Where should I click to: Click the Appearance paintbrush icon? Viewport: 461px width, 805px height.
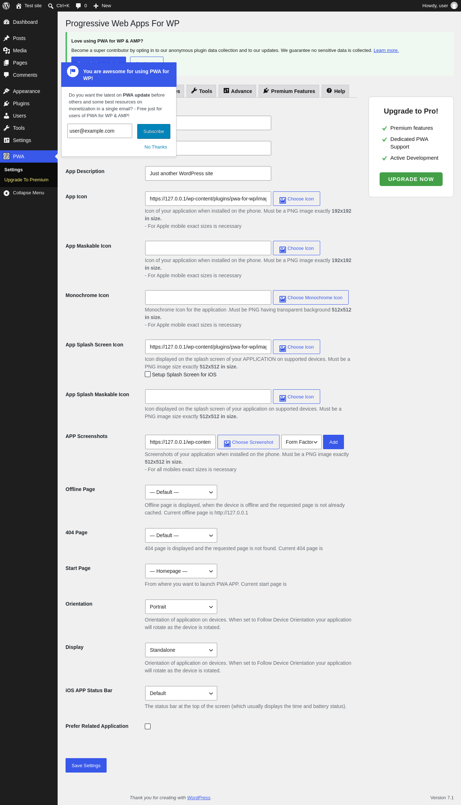click(x=6, y=91)
